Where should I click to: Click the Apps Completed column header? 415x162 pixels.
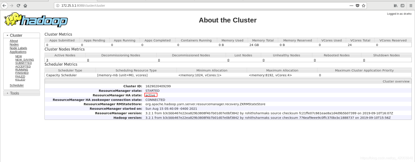pyautogui.click(x=158, y=40)
